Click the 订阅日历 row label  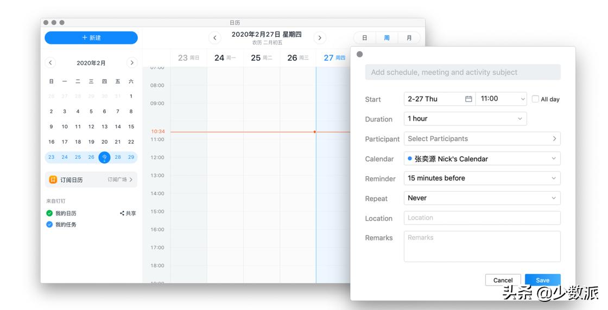click(x=71, y=180)
